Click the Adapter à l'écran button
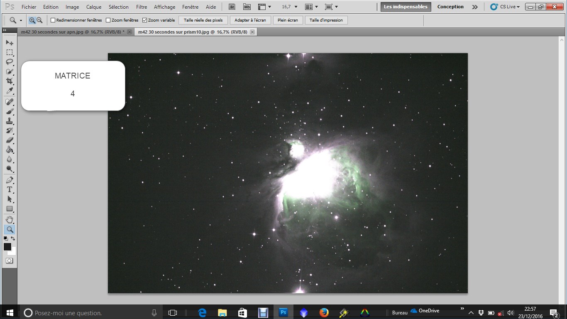The height and width of the screenshot is (319, 567). pyautogui.click(x=250, y=20)
